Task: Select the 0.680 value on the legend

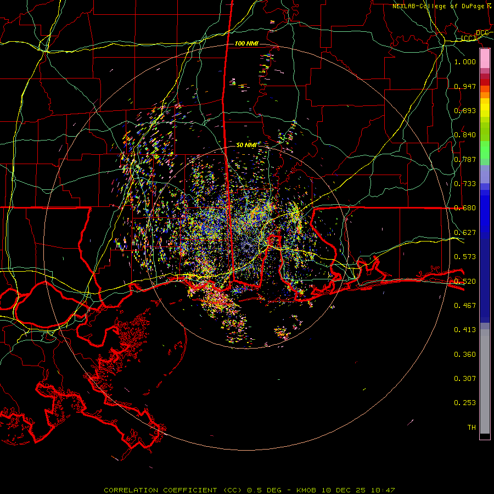Action: (x=465, y=208)
